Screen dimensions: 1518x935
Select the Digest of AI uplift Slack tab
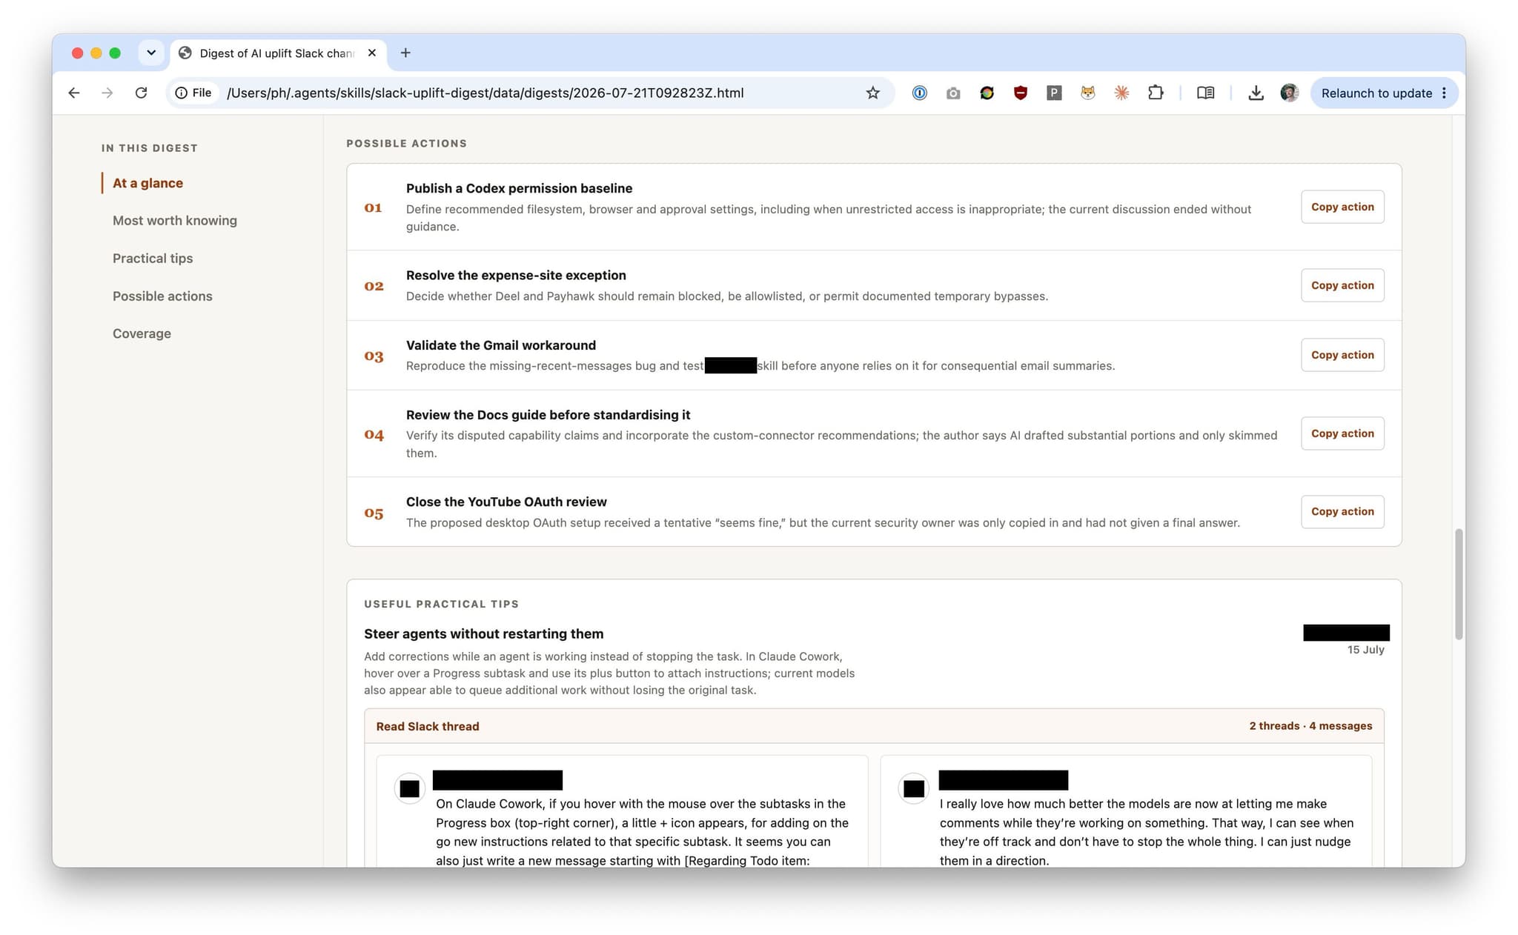coord(277,53)
